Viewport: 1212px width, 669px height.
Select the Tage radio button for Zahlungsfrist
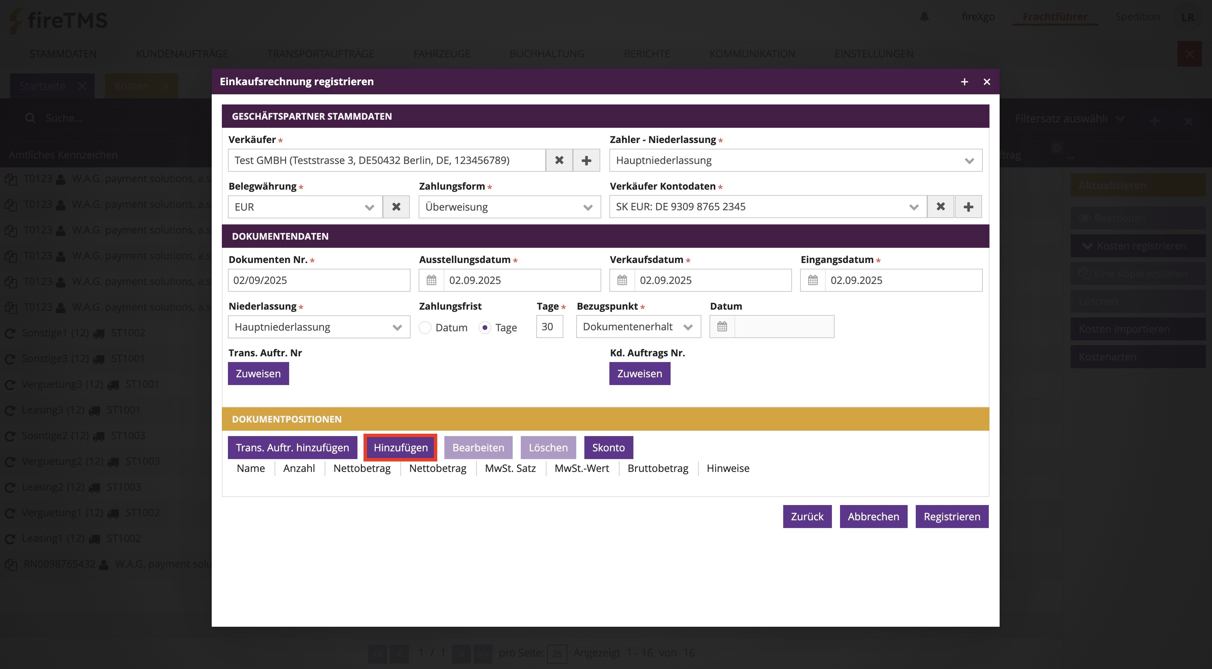[485, 328]
